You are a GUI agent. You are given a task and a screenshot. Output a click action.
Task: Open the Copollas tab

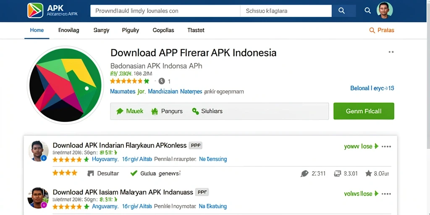point(163,30)
